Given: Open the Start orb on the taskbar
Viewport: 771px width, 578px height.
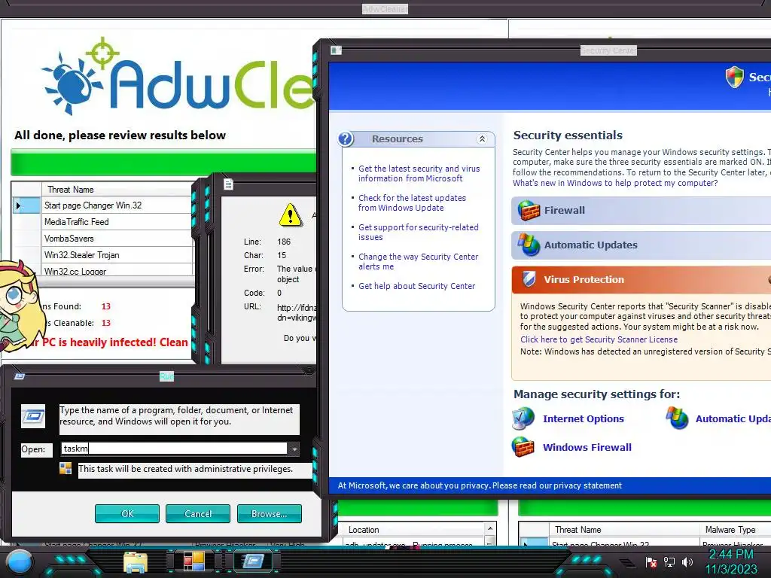Looking at the screenshot, I should tap(20, 561).
